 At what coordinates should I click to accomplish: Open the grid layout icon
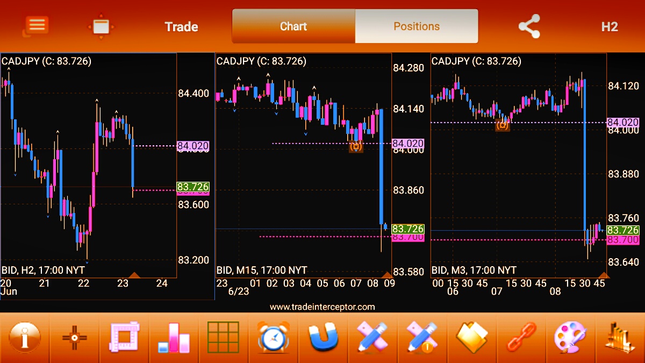[223, 338]
